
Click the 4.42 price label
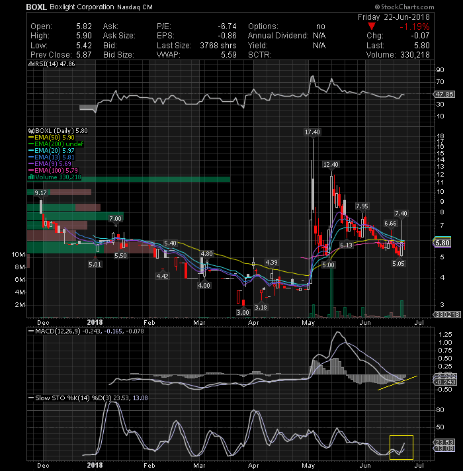click(x=163, y=276)
